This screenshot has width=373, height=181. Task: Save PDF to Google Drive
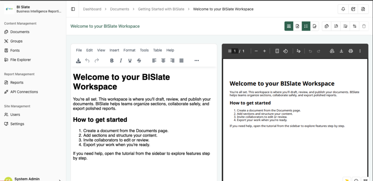[332, 51]
